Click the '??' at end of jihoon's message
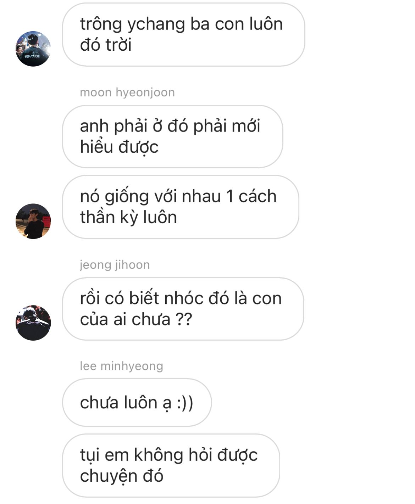 [184, 319]
